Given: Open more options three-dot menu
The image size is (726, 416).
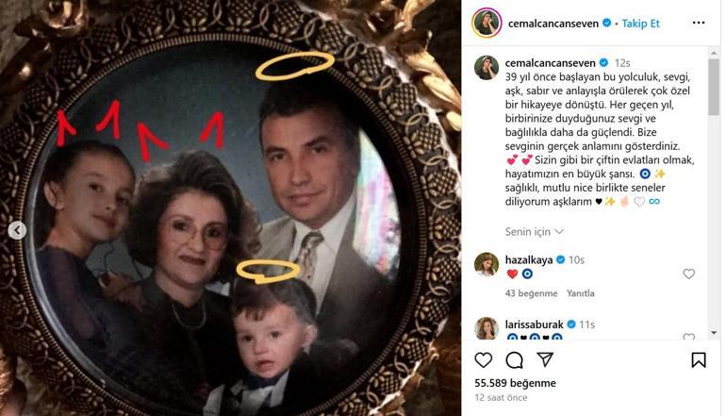Looking at the screenshot, I should [698, 22].
